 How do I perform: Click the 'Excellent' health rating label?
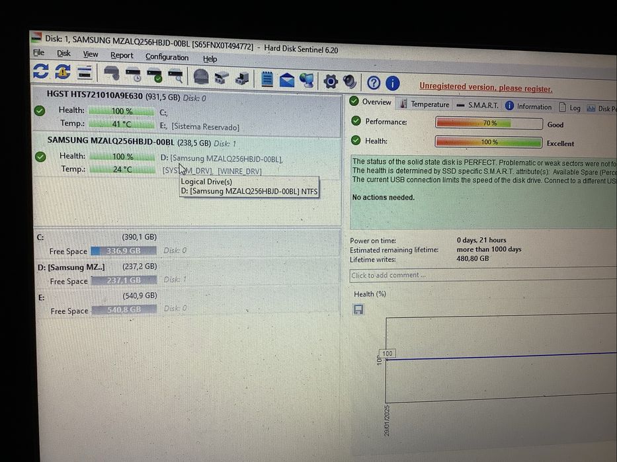[x=560, y=143]
